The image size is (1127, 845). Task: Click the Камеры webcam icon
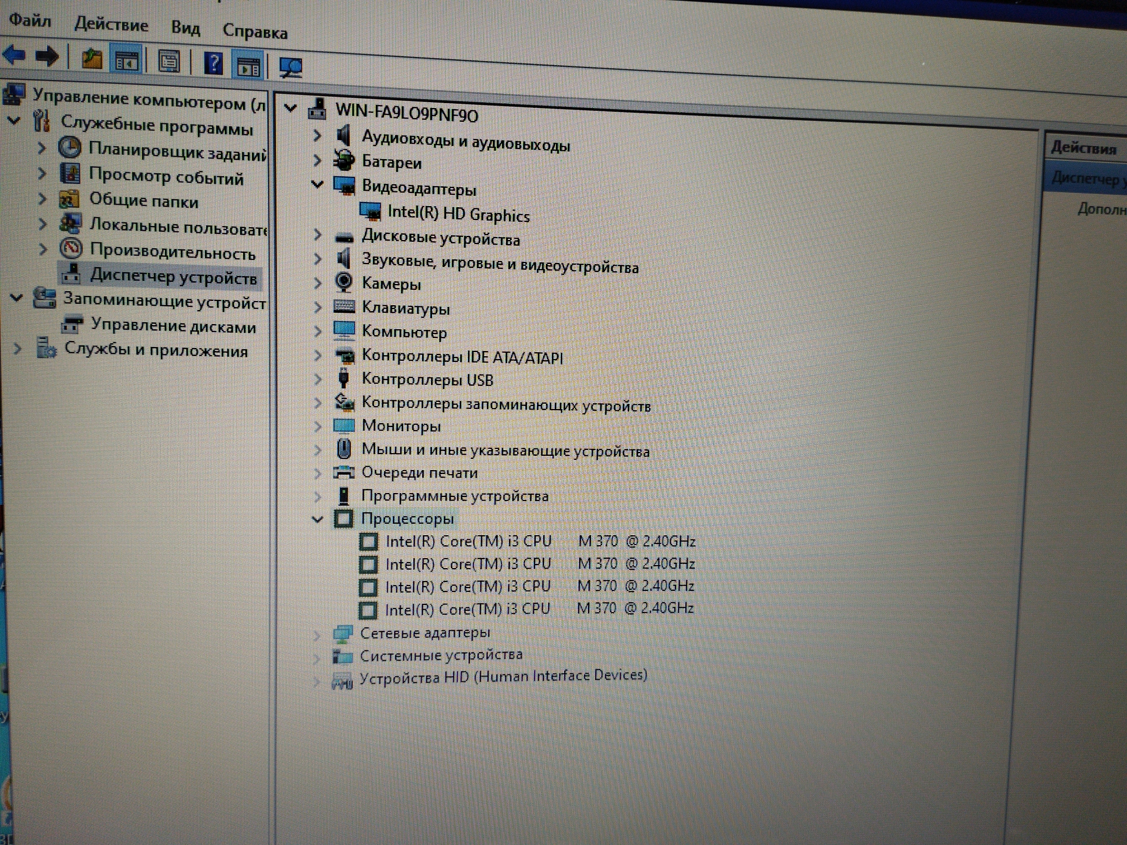click(344, 282)
